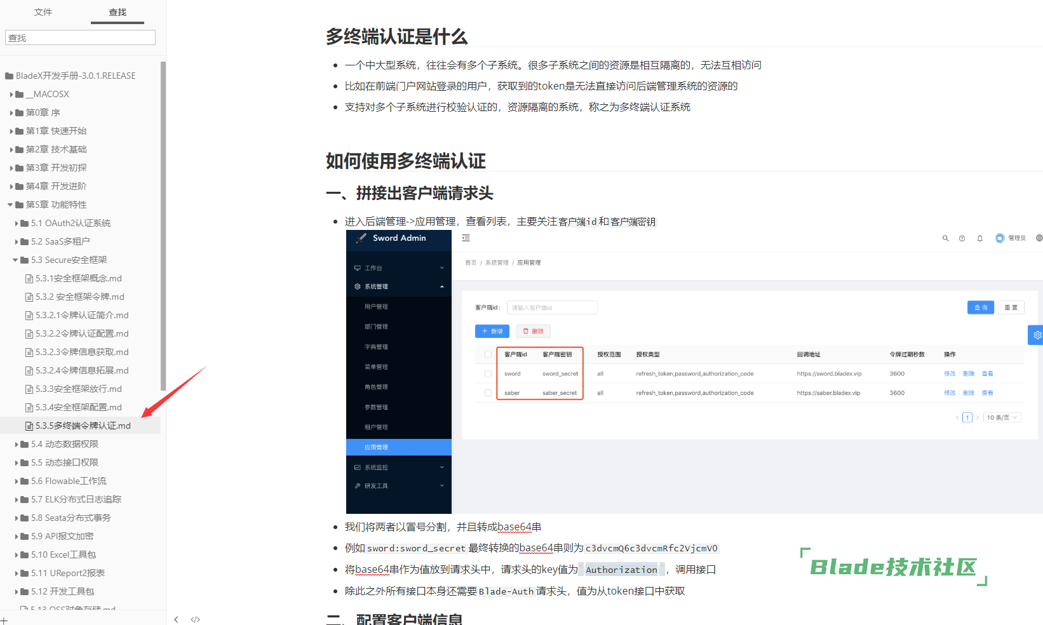Collapse the 系统管理 menu in Sword Admin
Image resolution: width=1043 pixels, height=625 pixels.
tap(399, 286)
